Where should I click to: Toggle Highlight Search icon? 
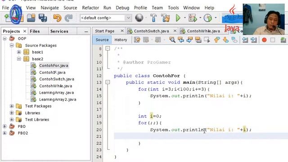click(198, 40)
